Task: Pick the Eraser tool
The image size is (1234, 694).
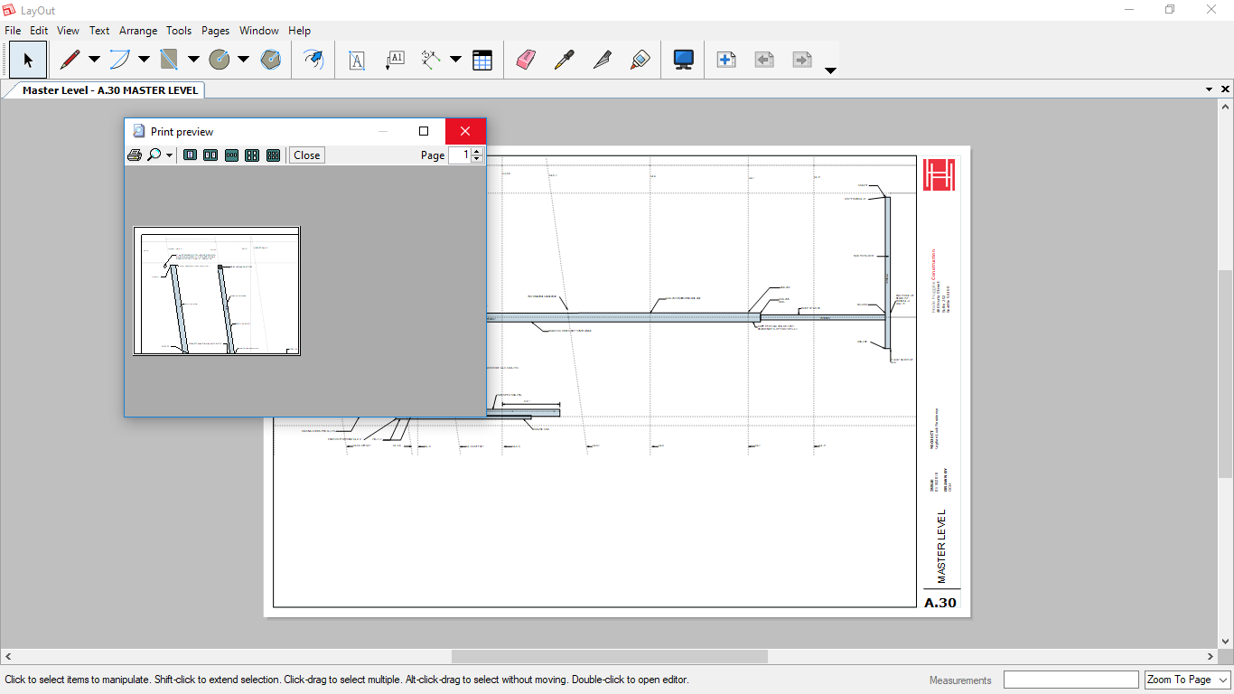Action: point(526,61)
